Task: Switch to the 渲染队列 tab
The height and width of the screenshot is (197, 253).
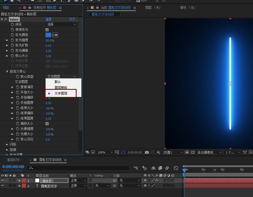Action: click(13, 160)
